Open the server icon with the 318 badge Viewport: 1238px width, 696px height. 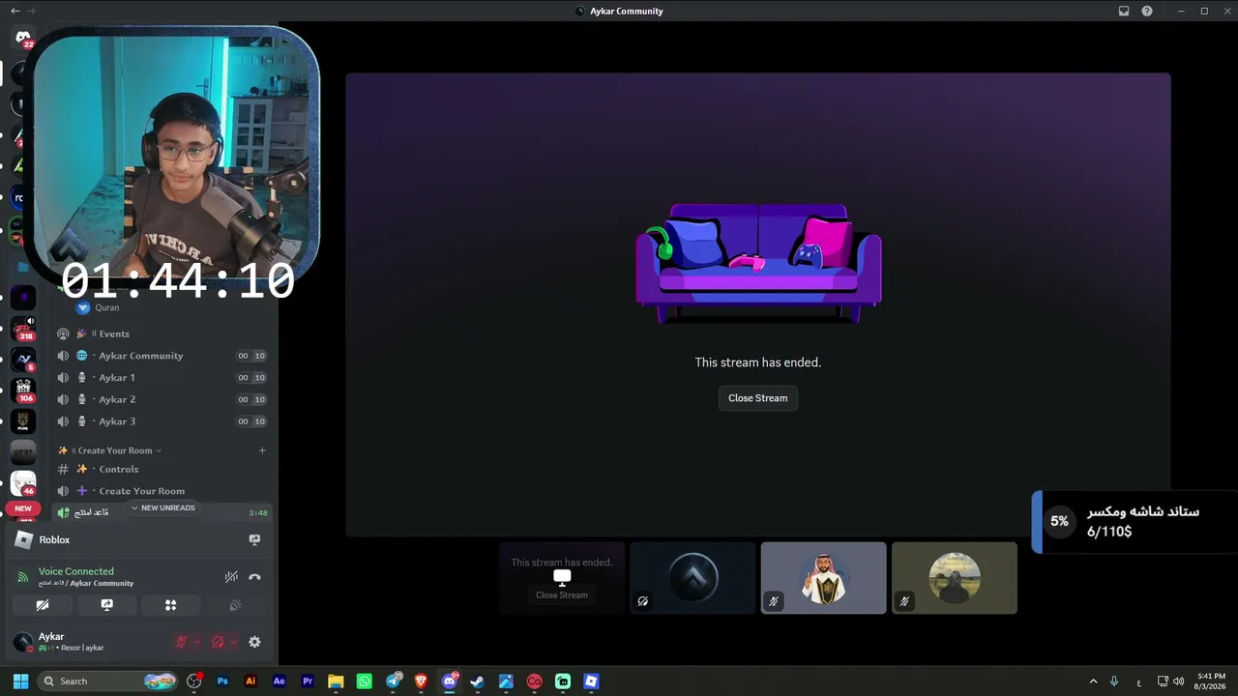[23, 330]
